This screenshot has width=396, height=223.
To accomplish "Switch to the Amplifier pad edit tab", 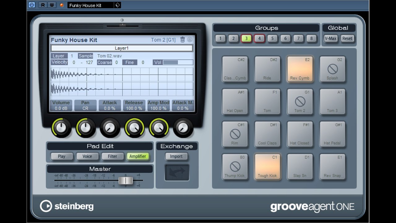I will [138, 156].
